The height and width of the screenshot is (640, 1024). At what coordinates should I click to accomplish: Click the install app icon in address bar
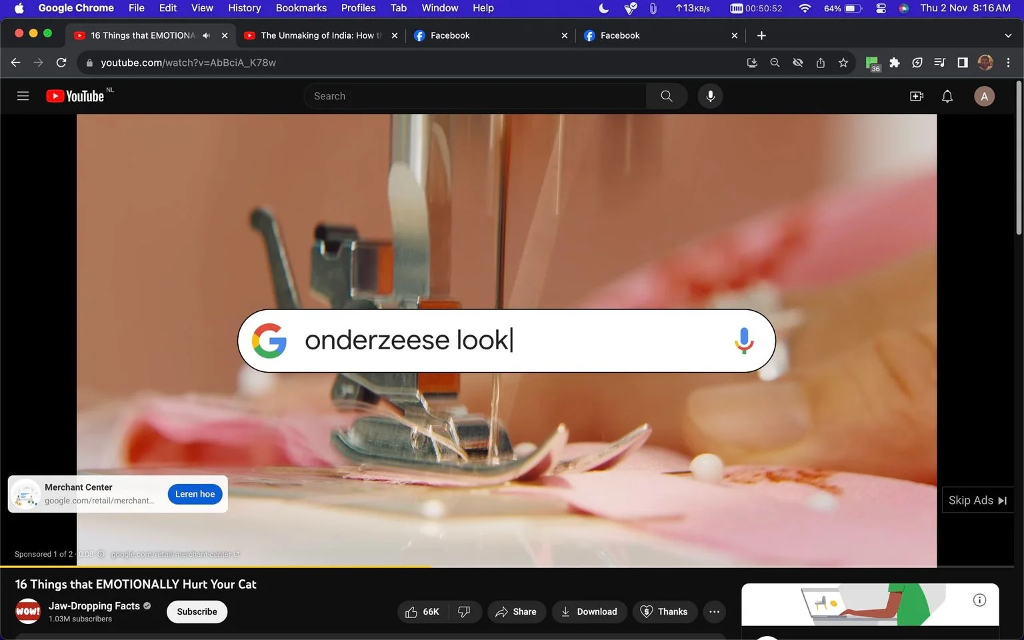pyautogui.click(x=752, y=63)
